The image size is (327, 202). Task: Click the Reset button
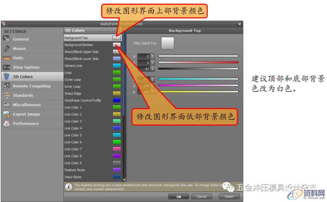(x=229, y=196)
